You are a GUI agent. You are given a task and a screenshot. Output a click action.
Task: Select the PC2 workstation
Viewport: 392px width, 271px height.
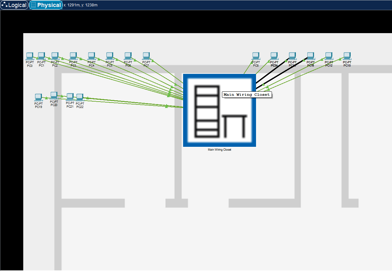(x=55, y=56)
